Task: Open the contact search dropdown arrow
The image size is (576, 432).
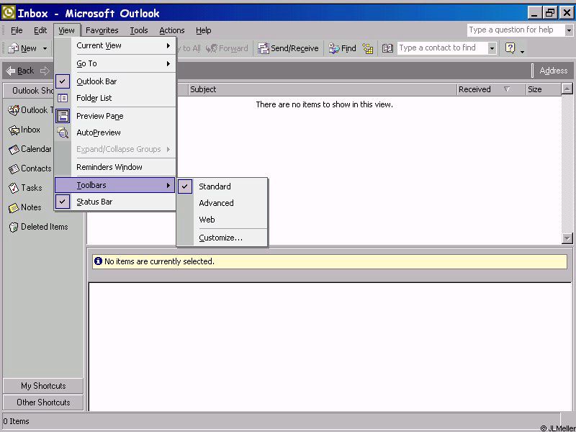Action: click(x=492, y=48)
